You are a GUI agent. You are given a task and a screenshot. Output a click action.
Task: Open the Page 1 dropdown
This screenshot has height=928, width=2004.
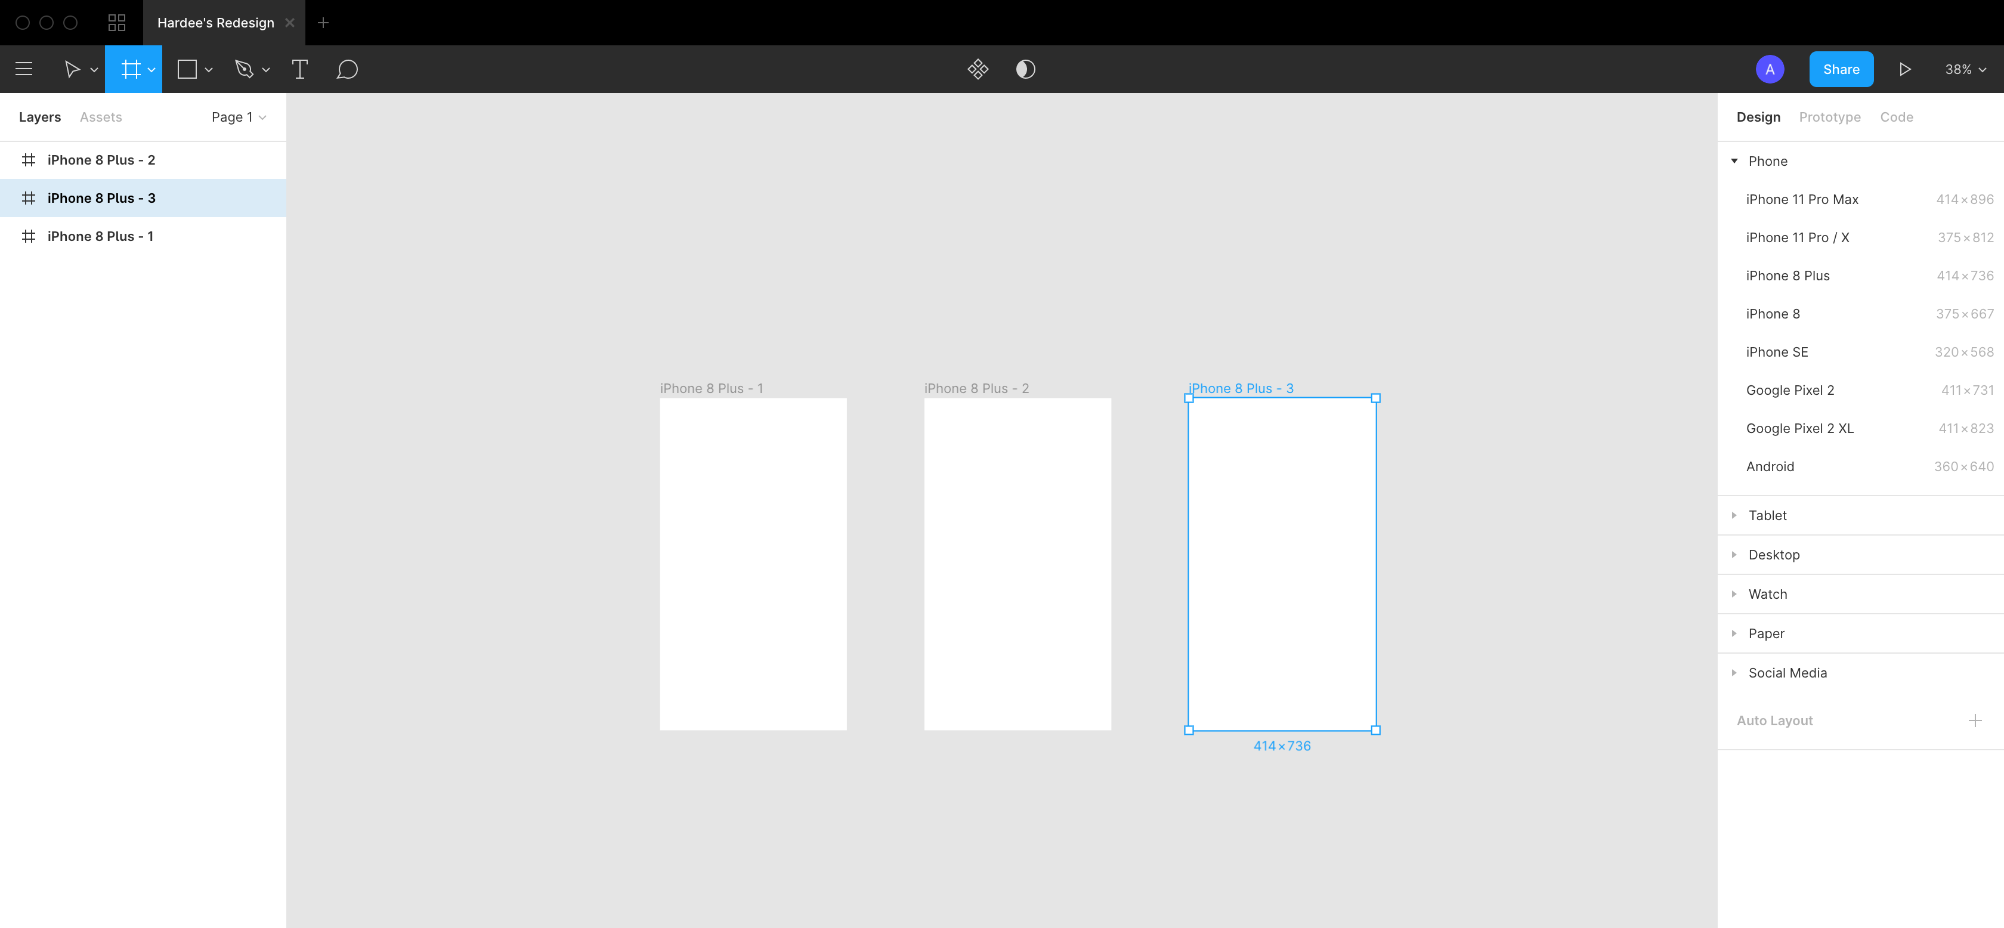(238, 117)
